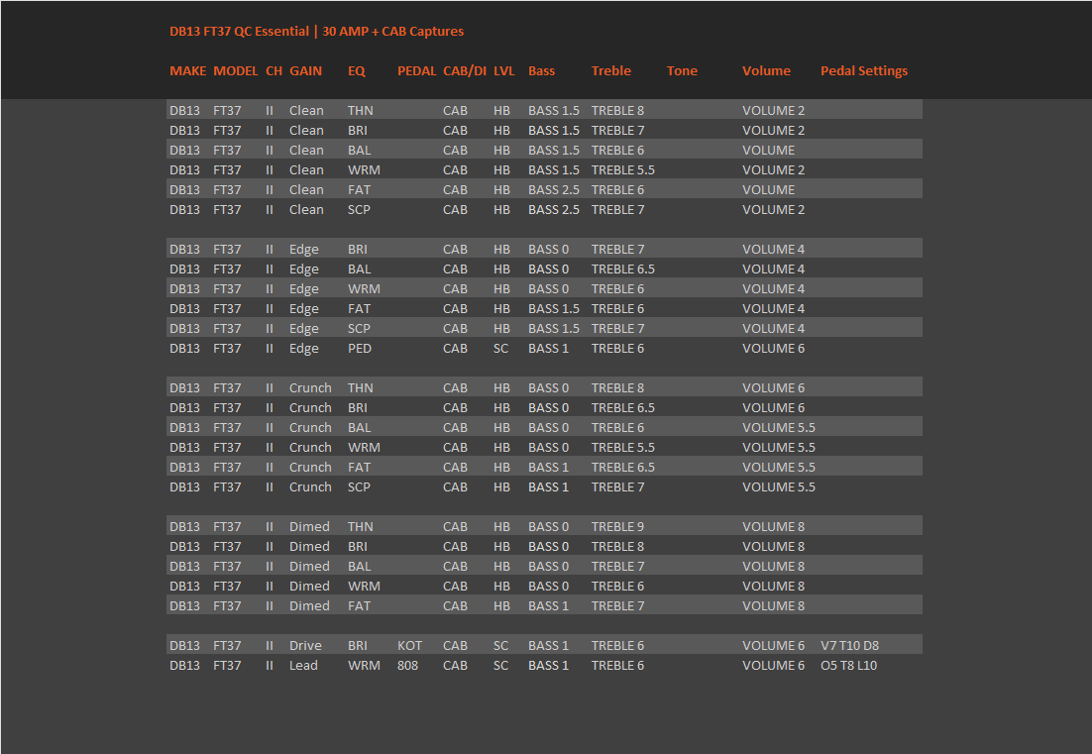
Task: Click the Tone column header
Action: pos(682,71)
